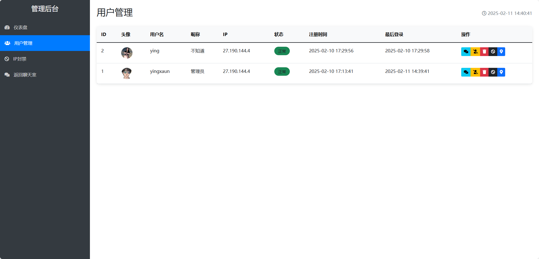Go to the IP封禁 page
This screenshot has height=259, width=539.
(x=20, y=59)
